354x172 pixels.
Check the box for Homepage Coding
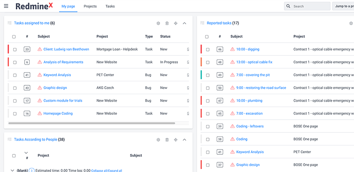[15, 114]
